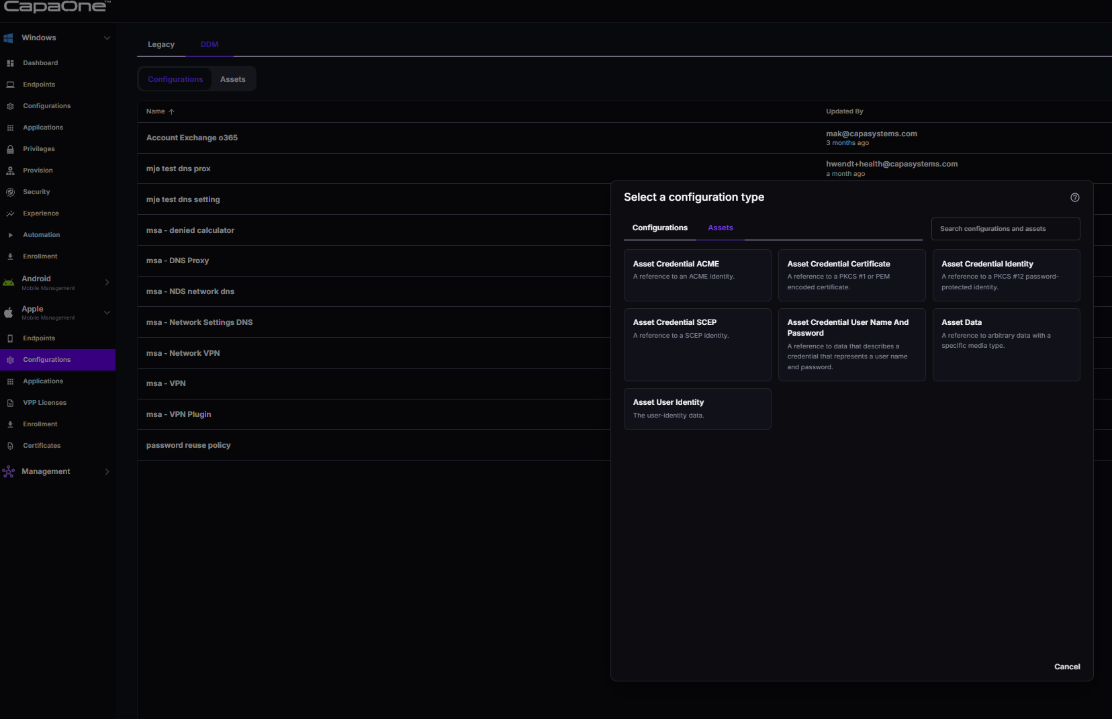1112x719 pixels.
Task: Click the Updated By column header
Action: [844, 111]
